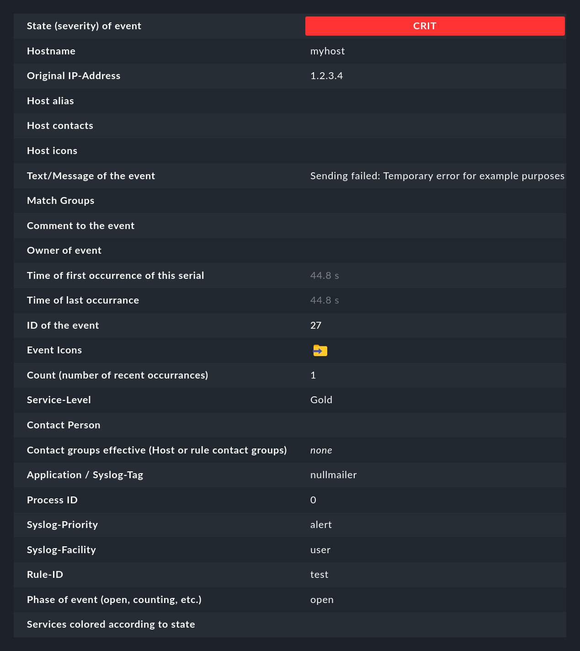Select the Application value nullmailer
The width and height of the screenshot is (580, 651).
pyautogui.click(x=334, y=475)
